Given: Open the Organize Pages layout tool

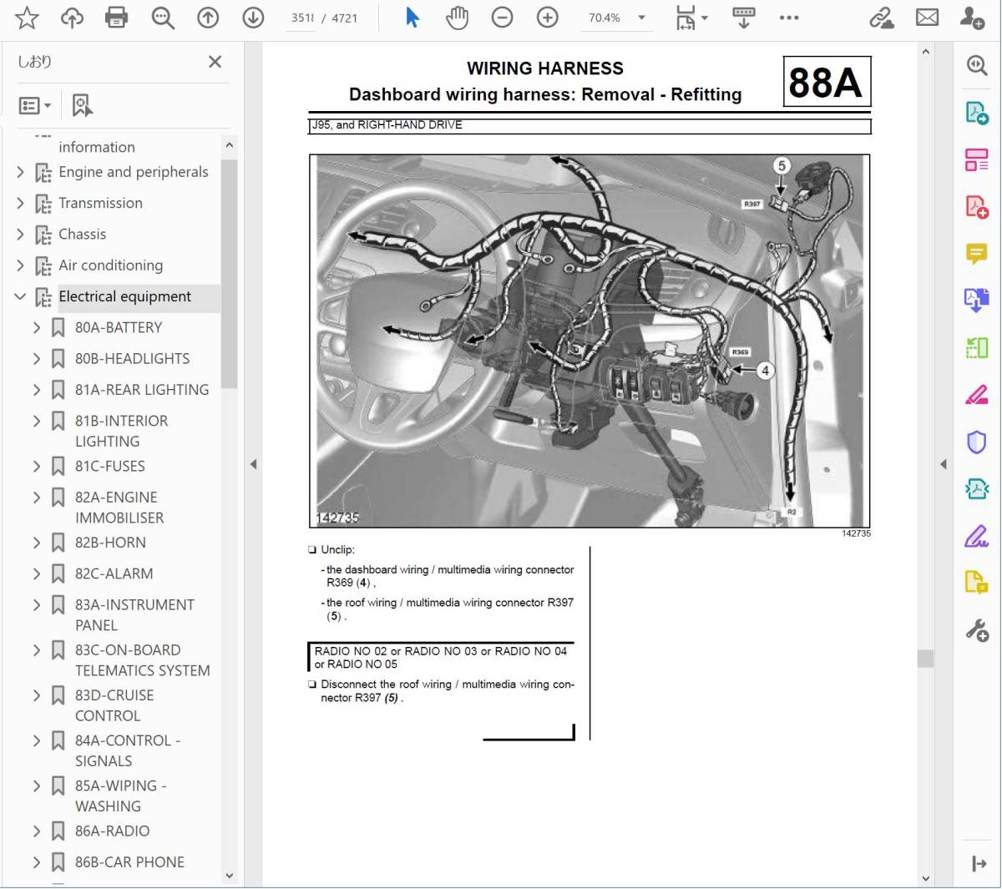Looking at the screenshot, I should [x=976, y=159].
